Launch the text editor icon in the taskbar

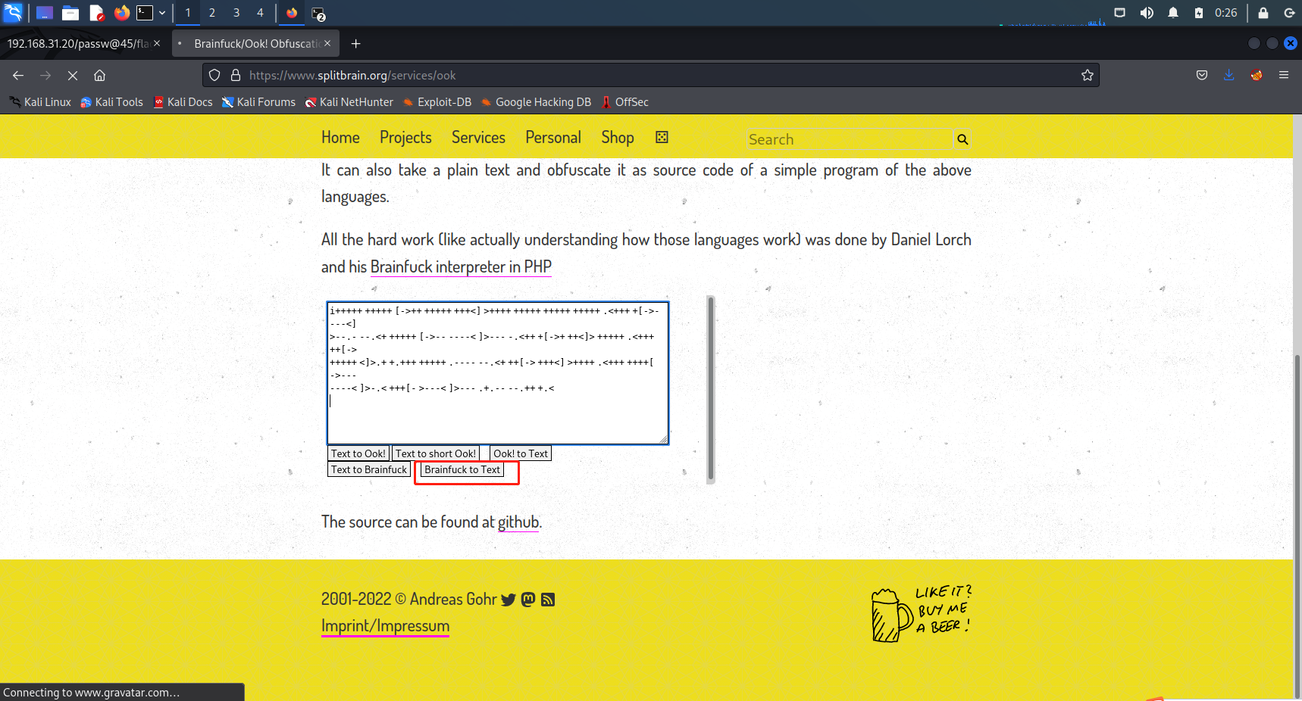tap(96, 13)
